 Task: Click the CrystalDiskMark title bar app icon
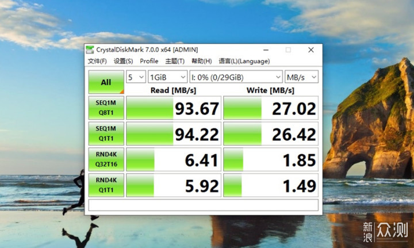point(90,49)
